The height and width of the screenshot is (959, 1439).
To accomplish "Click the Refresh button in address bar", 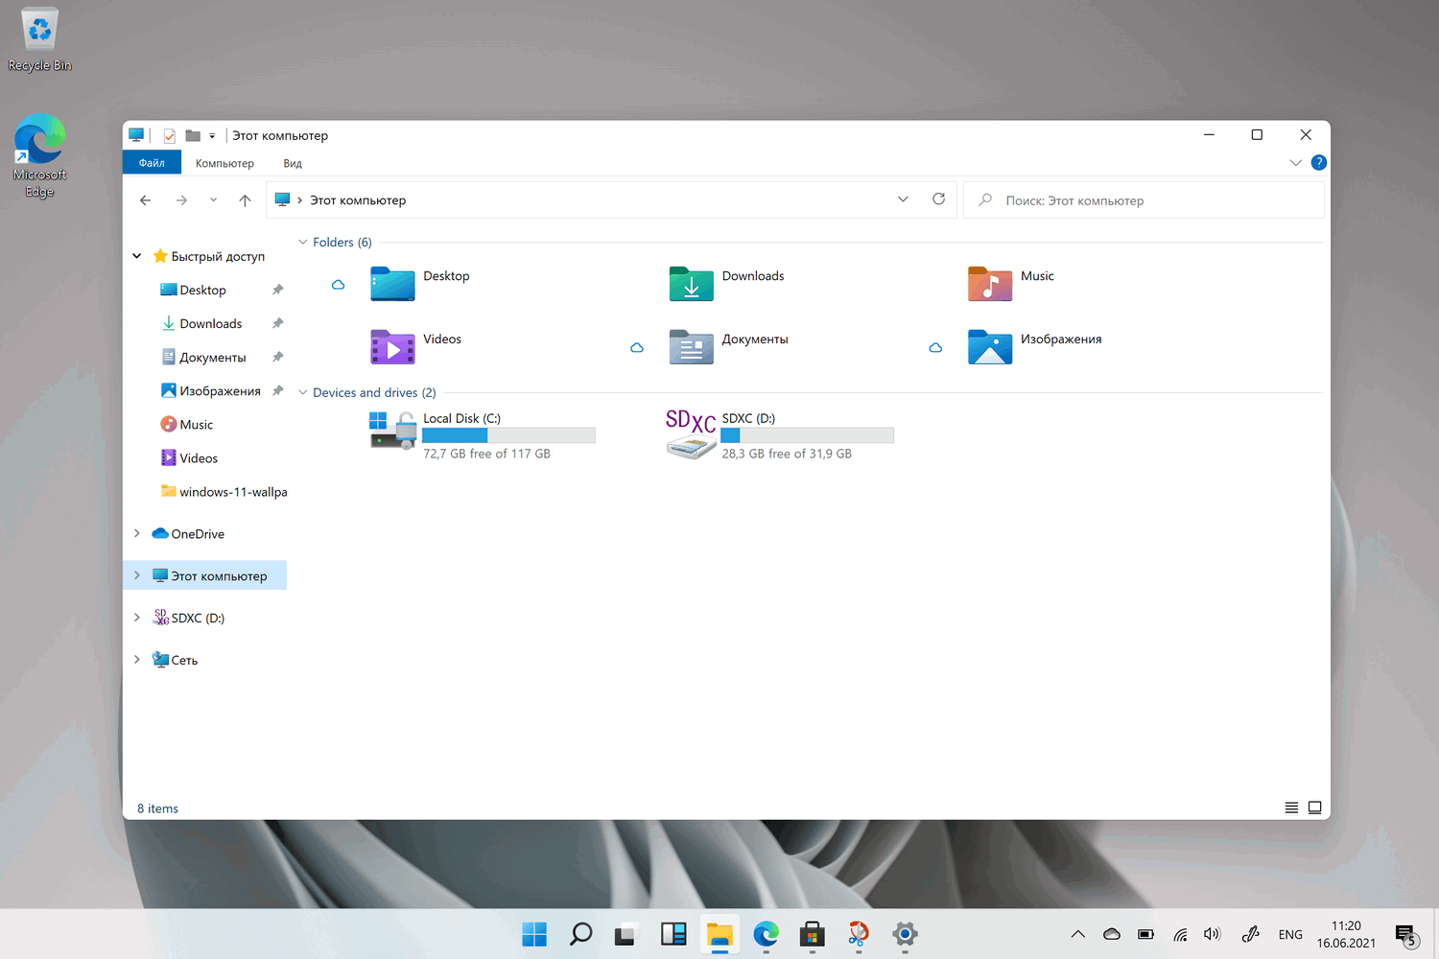I will click(938, 199).
